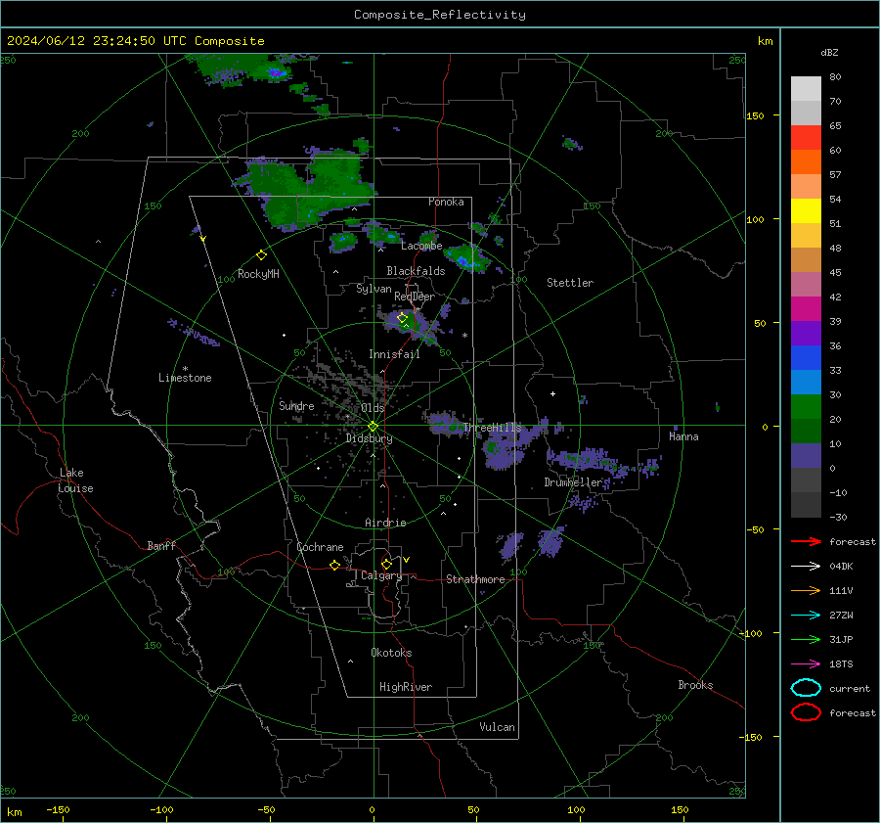Click the 111V legend label
Screen dimensions: 880x823
841,590
